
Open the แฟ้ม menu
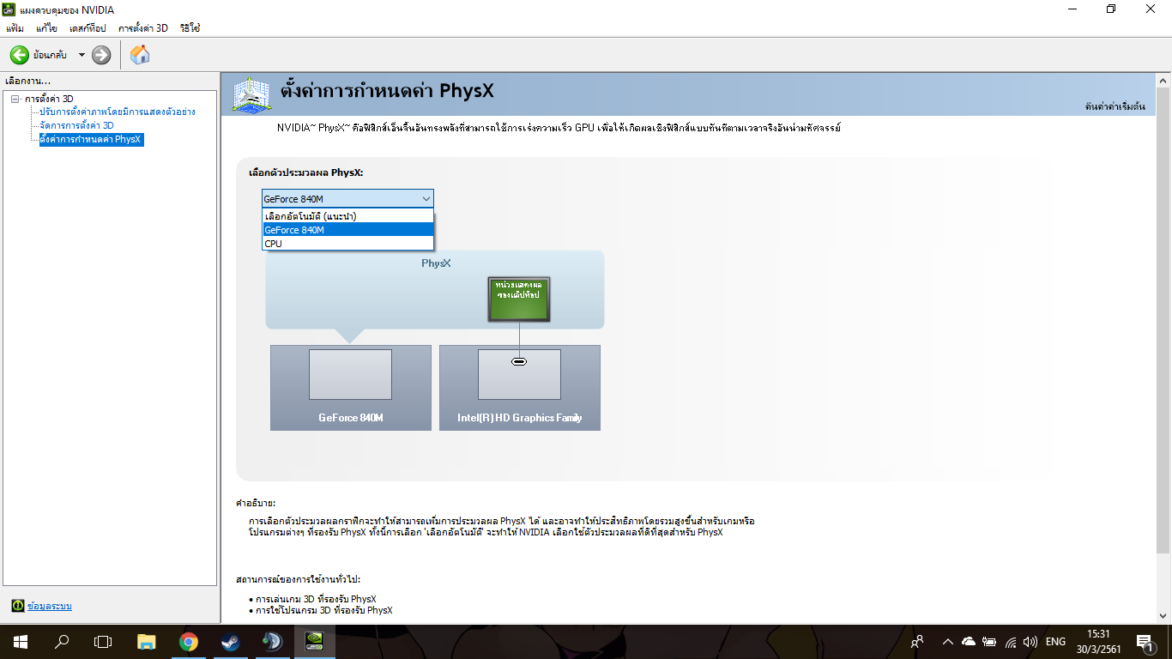tap(15, 28)
